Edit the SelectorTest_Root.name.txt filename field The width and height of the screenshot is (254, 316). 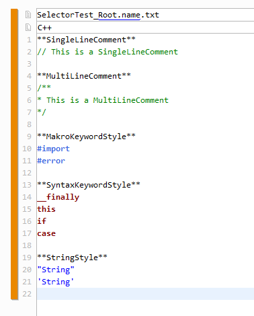coord(145,15)
